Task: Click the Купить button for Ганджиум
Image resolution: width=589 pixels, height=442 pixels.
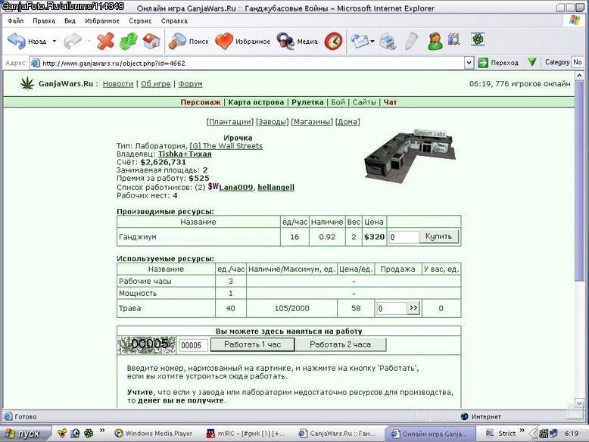Action: pyautogui.click(x=439, y=237)
